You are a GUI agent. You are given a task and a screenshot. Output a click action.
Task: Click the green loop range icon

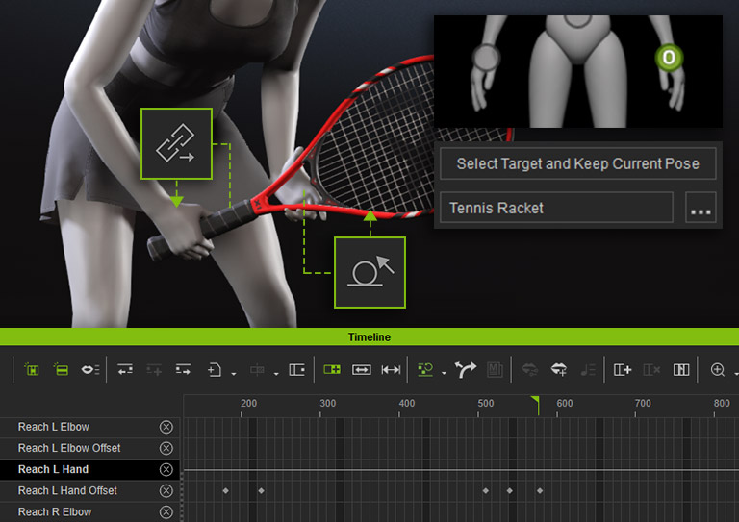pyautogui.click(x=332, y=369)
